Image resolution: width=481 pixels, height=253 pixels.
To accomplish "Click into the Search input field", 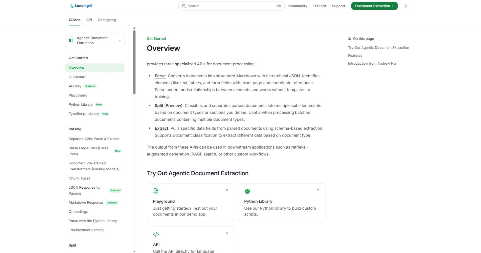I will [230, 6].
